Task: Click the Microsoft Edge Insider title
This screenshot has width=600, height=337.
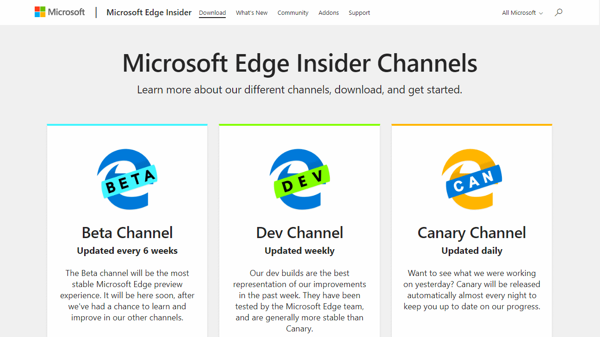Action: [148, 12]
